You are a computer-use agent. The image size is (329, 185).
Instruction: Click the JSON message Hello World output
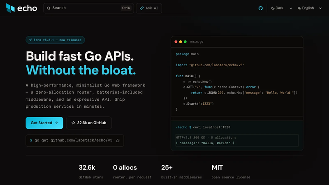click(x=205, y=143)
